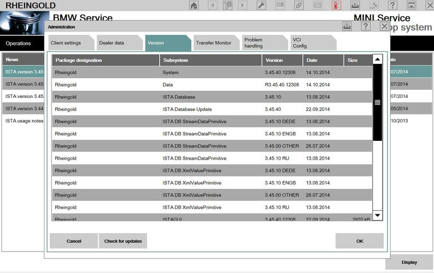Open help icon in Administration dialog
434x273 pixels.
point(366,27)
